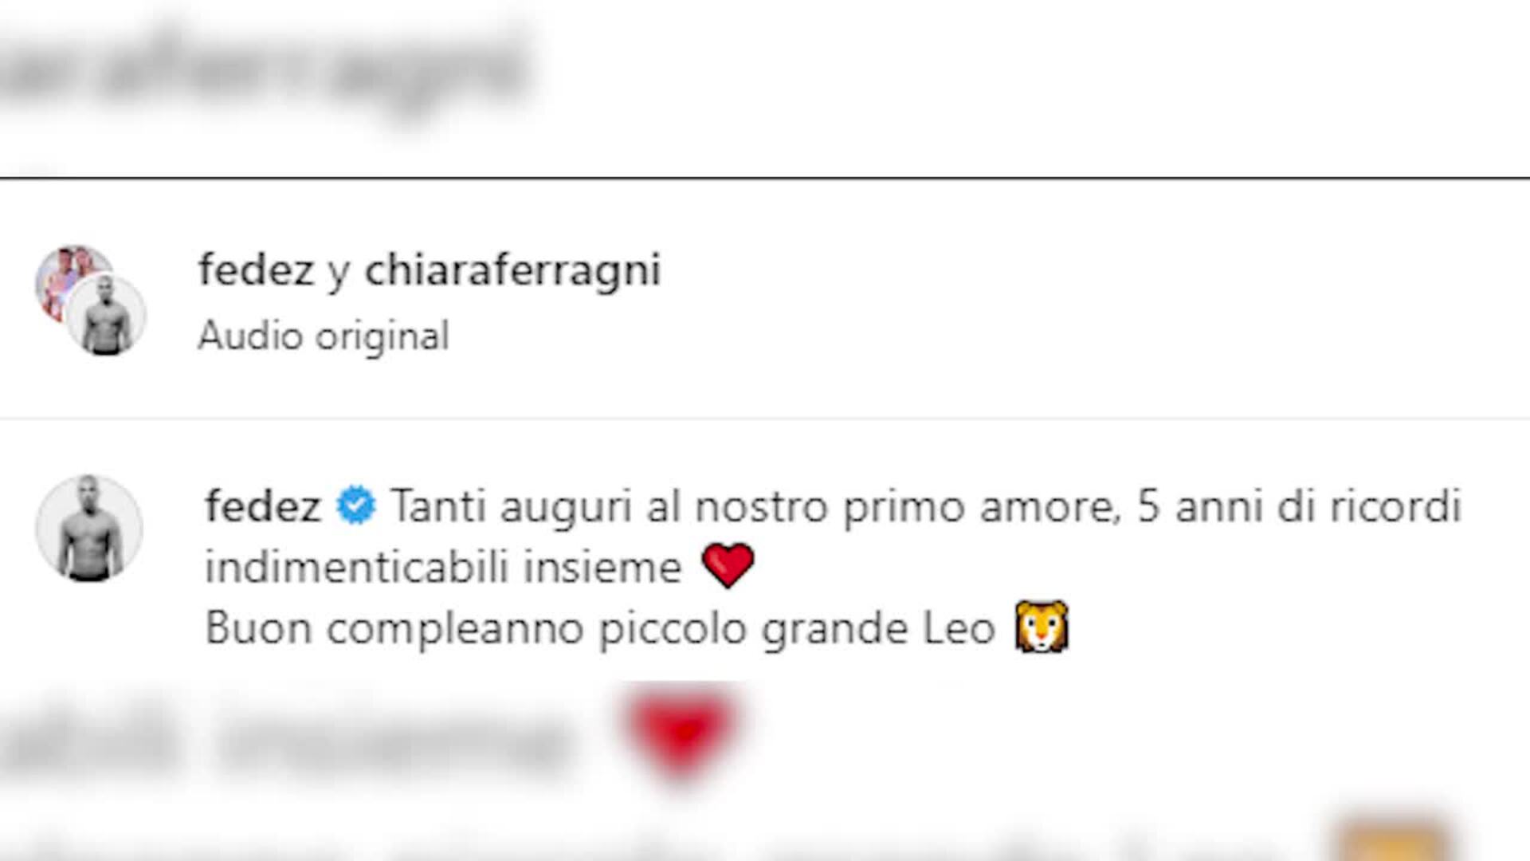Open the fedez username in post header

point(256,270)
